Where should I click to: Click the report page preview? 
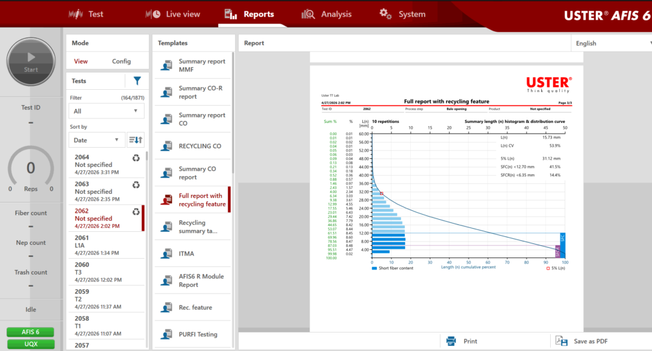point(446,198)
